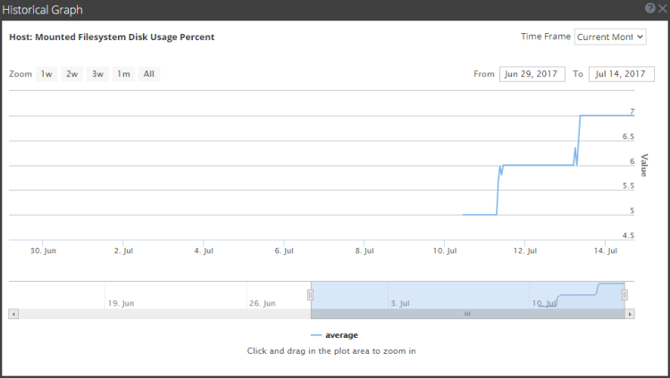Show All data in zoom
Image resolution: width=670 pixels, height=378 pixels.
pyautogui.click(x=149, y=74)
